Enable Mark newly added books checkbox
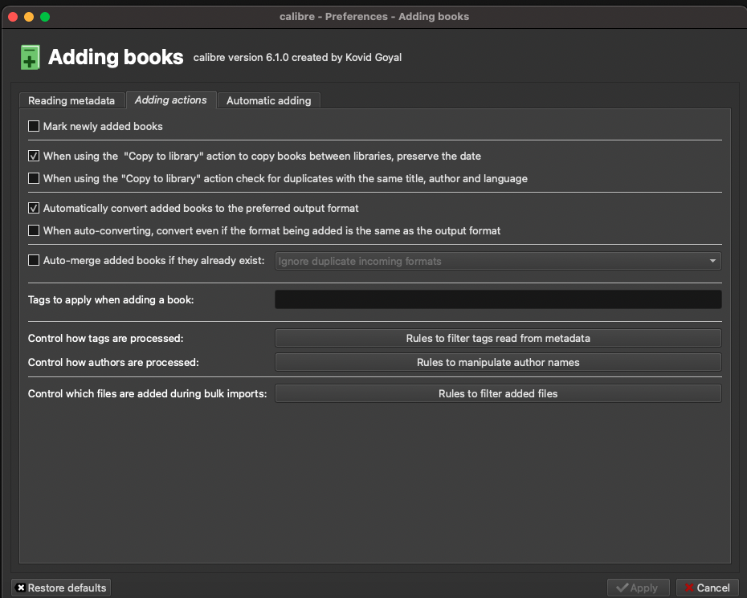Image resolution: width=747 pixels, height=598 pixels. coord(34,126)
